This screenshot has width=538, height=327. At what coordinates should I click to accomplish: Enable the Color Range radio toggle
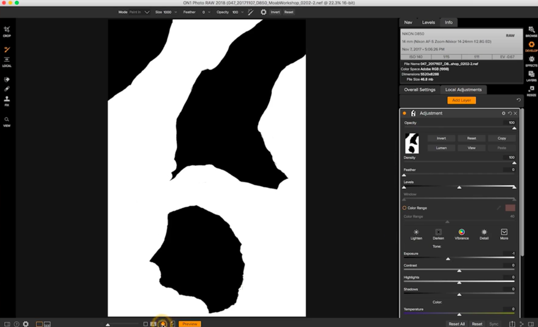coord(404,208)
